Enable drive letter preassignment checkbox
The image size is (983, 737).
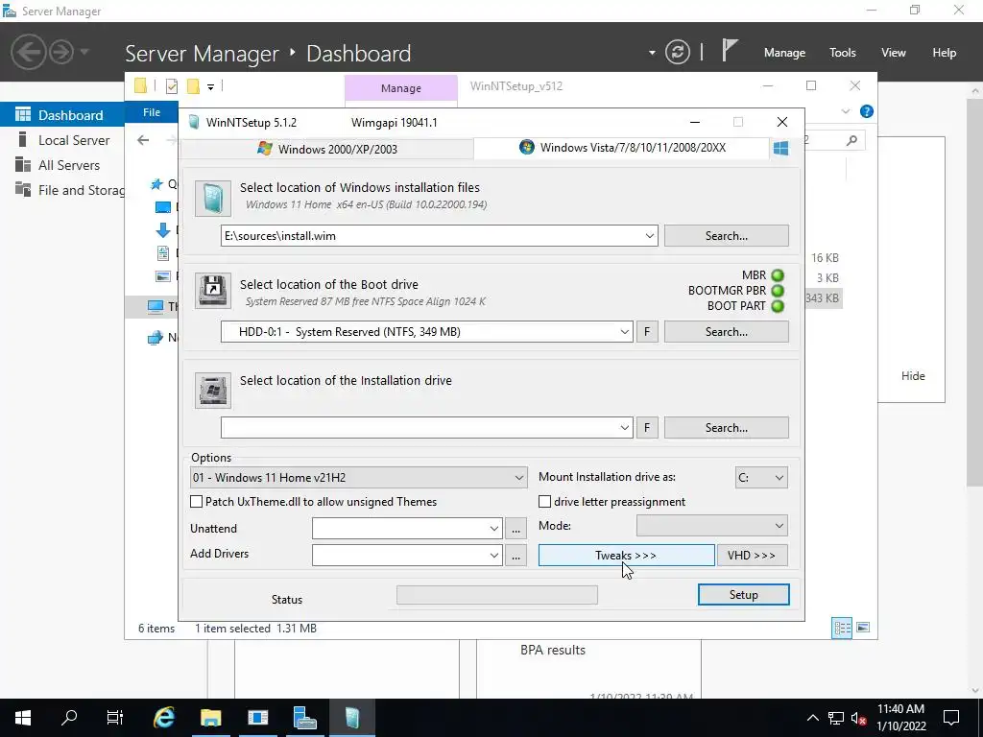click(x=545, y=501)
